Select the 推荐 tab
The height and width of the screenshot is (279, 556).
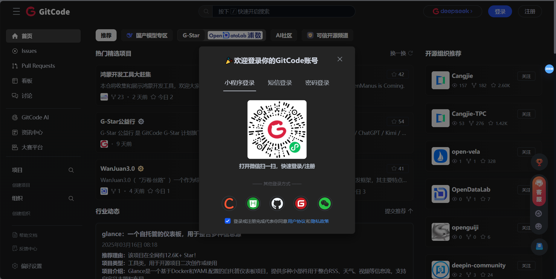tap(106, 35)
